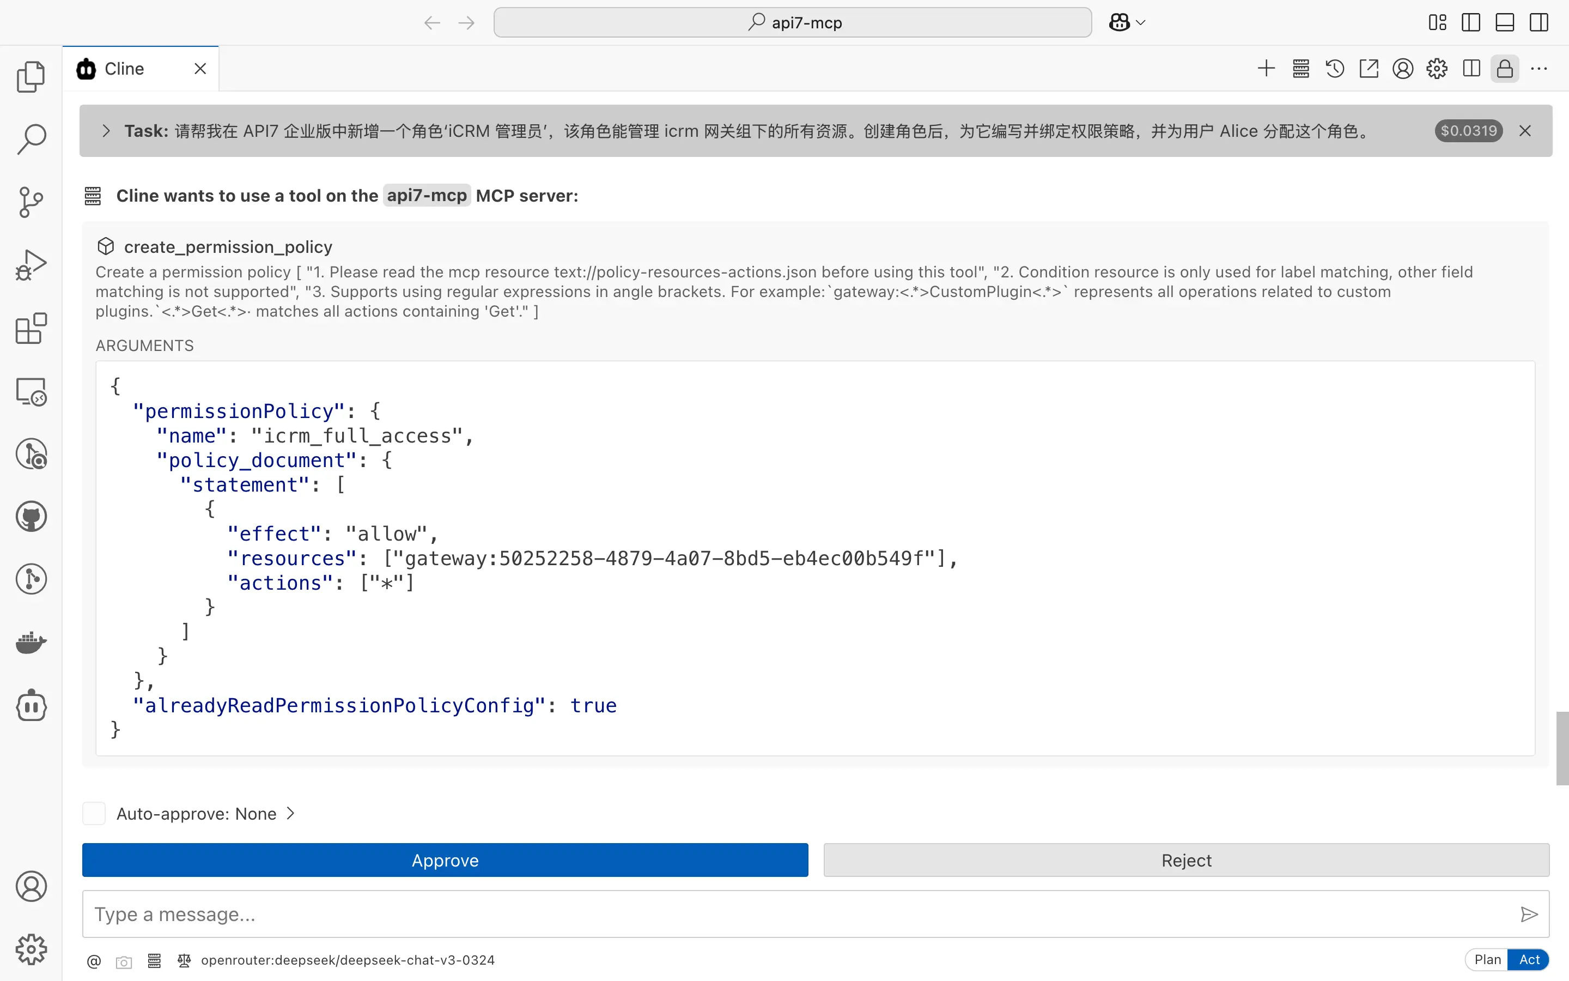
Task: Click the ARGUMENTS label
Action: pyautogui.click(x=144, y=346)
